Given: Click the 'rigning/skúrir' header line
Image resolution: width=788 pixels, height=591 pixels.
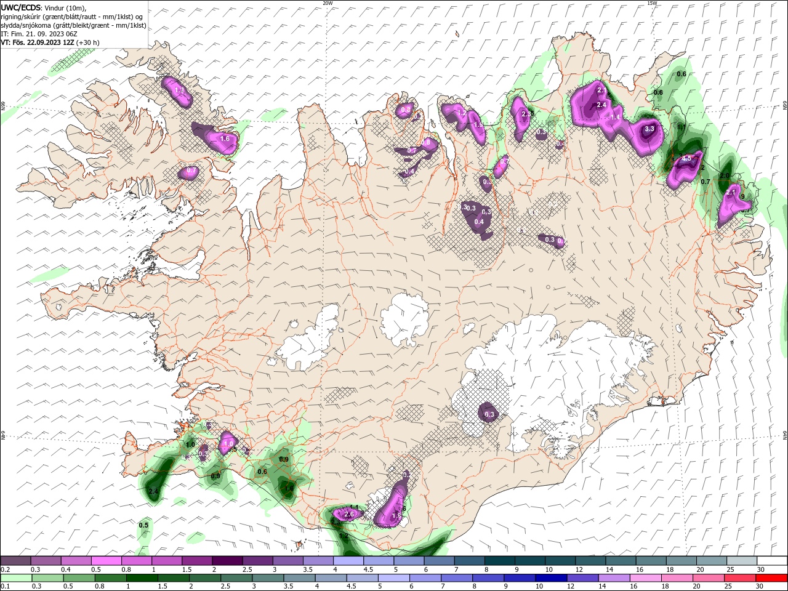Looking at the screenshot, I should [72, 17].
